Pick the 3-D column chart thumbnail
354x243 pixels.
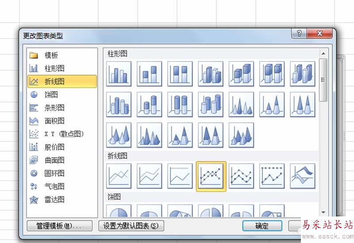coord(303,74)
